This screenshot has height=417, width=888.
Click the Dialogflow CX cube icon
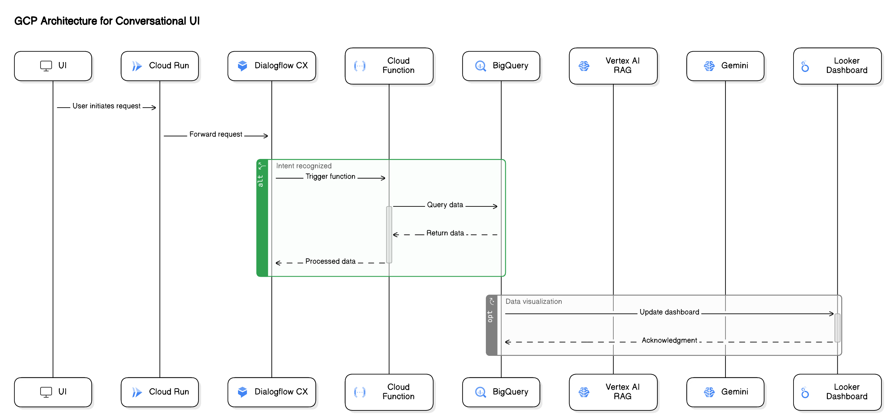pyautogui.click(x=242, y=65)
